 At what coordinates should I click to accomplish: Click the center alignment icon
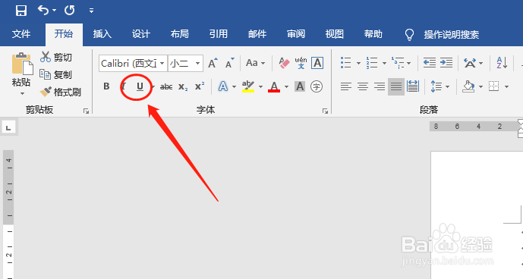tap(363, 87)
